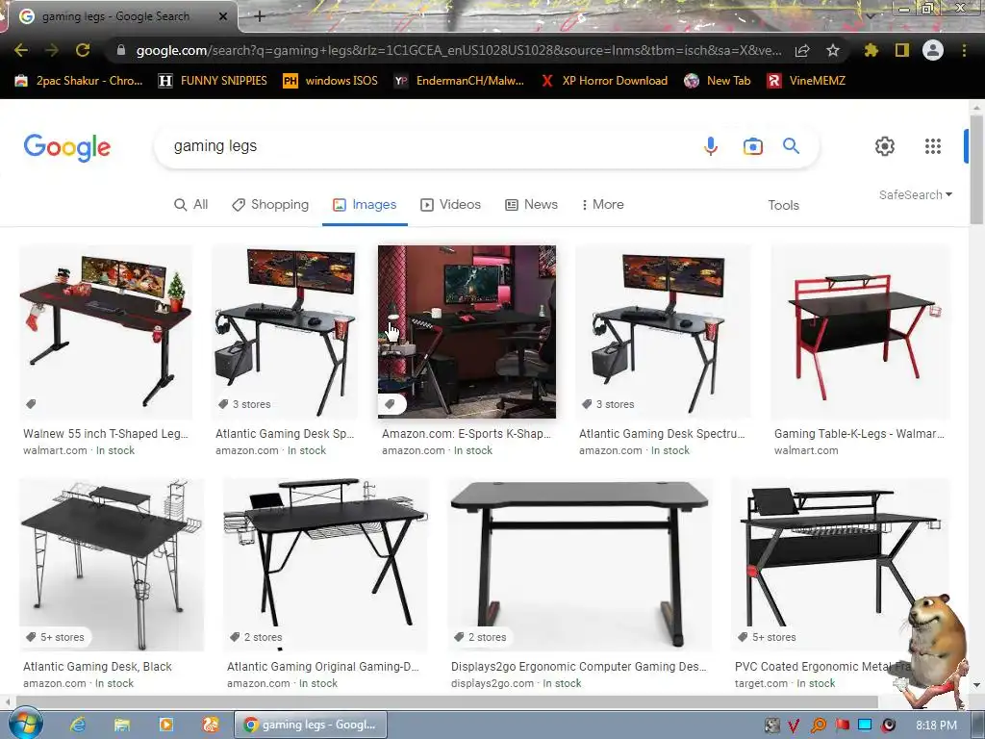Click the red flag Action Center tray icon
Screen dimensions: 985x739
(842, 726)
